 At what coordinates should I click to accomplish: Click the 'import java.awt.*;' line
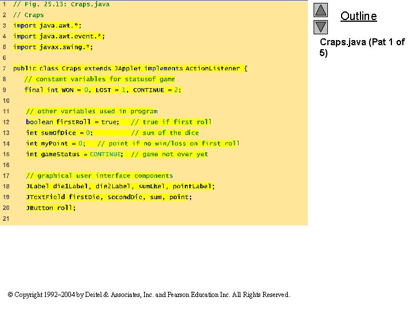[x=47, y=26]
